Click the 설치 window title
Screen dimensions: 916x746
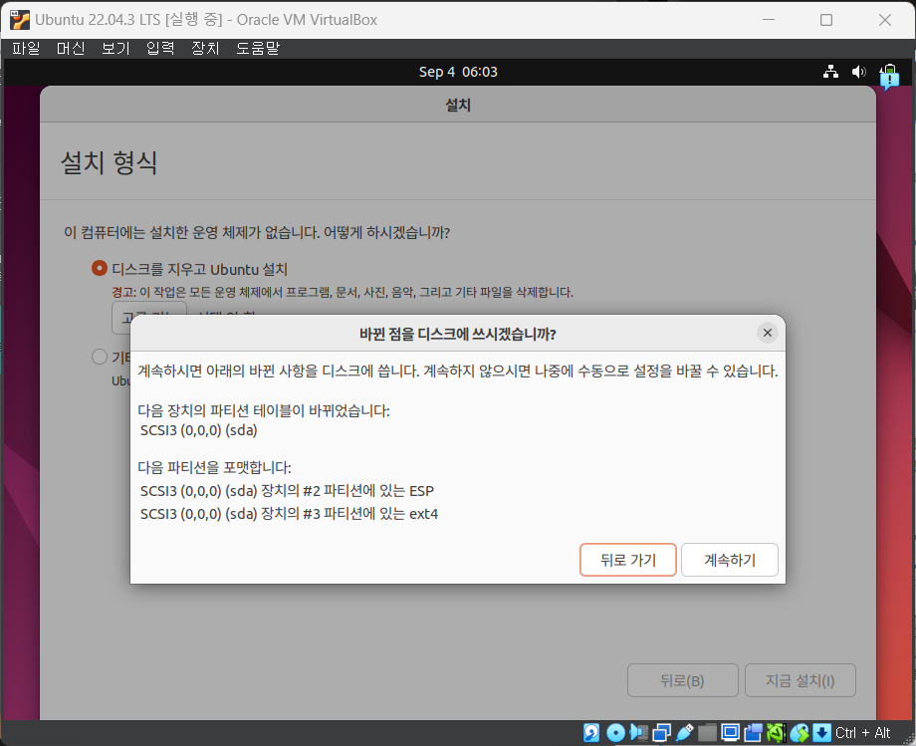click(x=458, y=106)
